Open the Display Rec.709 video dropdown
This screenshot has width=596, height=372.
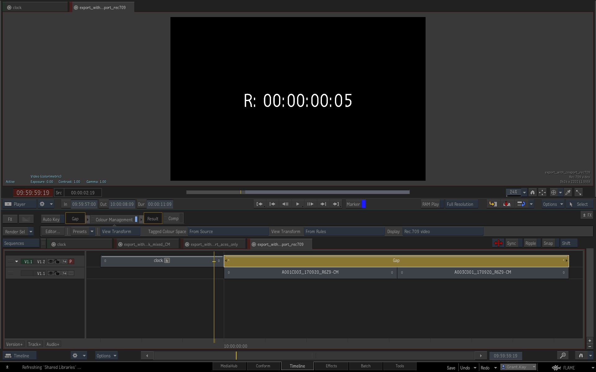442,232
